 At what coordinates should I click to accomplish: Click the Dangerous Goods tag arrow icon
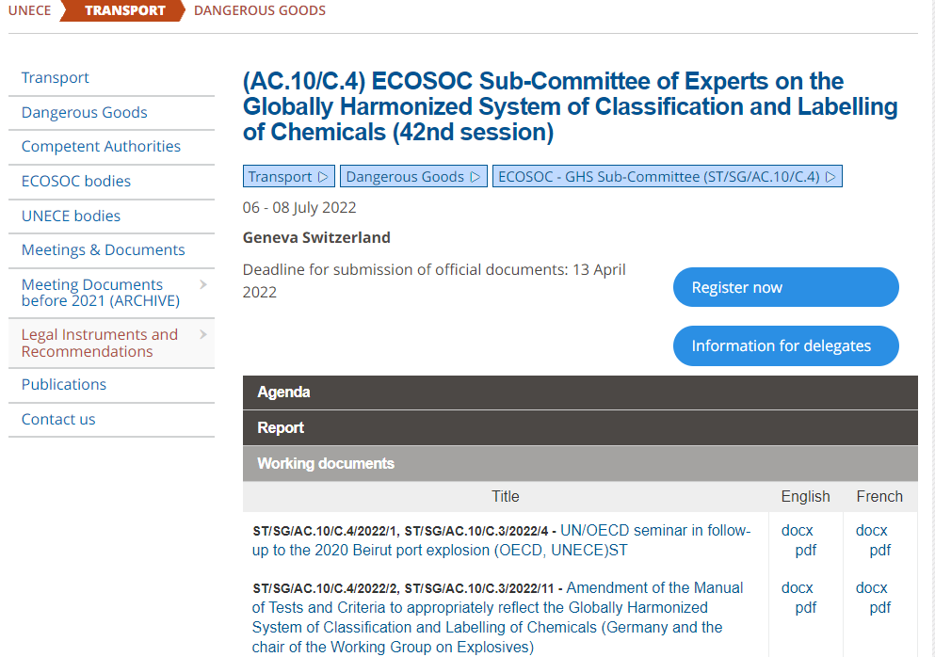tap(476, 177)
